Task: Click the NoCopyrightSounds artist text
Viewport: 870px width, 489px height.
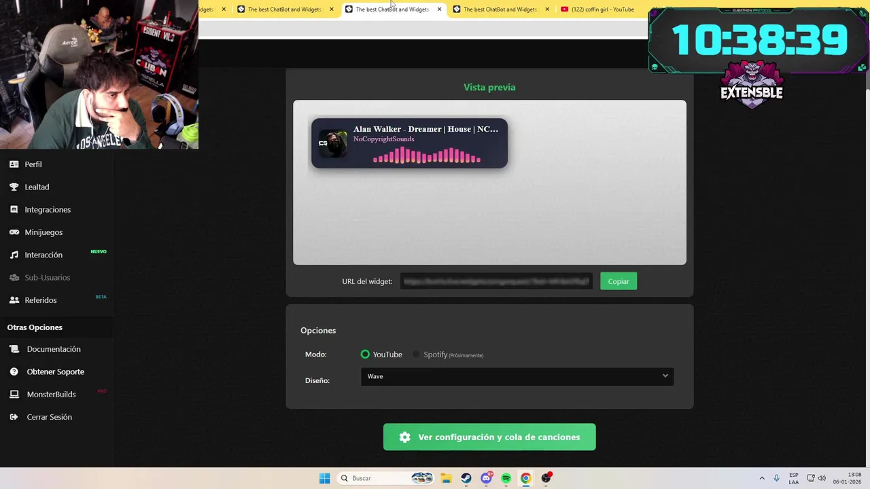Action: (383, 139)
